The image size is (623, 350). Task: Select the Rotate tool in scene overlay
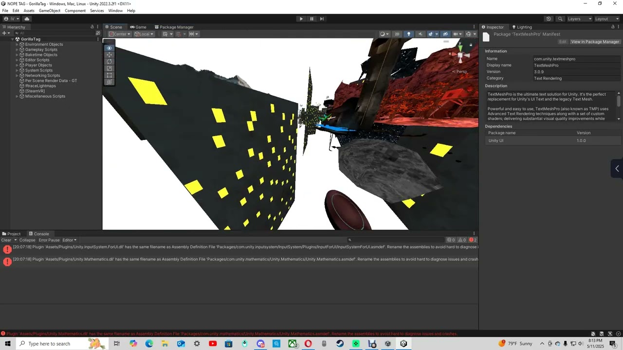(109, 62)
